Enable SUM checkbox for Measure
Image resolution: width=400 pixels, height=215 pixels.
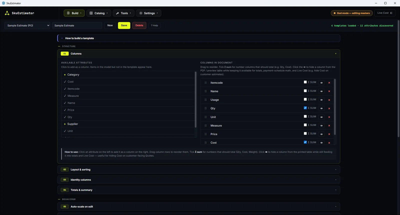pos(305,125)
